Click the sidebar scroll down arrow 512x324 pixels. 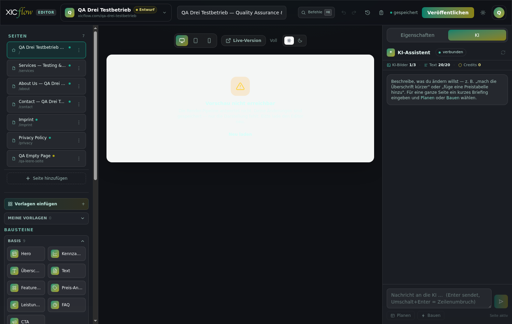[x=95, y=321]
